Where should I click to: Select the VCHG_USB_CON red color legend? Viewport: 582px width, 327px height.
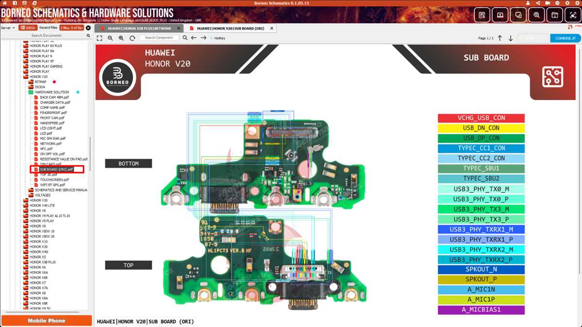pyautogui.click(x=481, y=118)
